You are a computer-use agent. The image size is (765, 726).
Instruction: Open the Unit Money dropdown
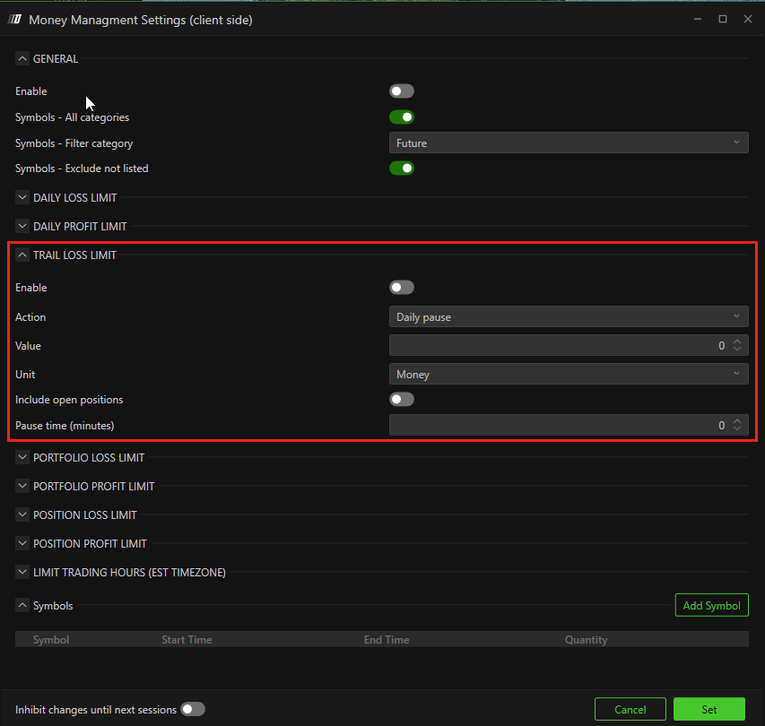(569, 375)
